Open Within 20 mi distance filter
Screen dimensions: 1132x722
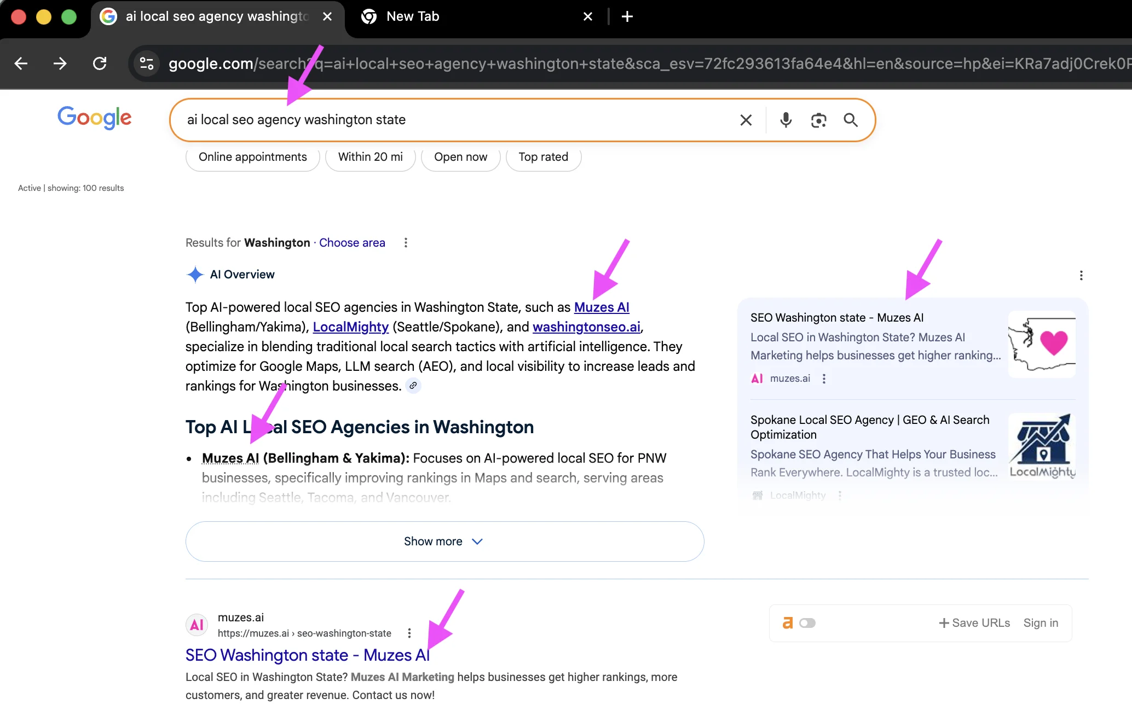[370, 157]
